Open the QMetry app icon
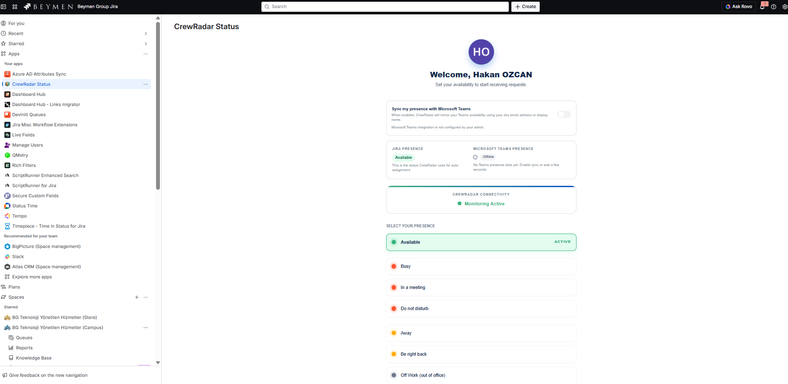Viewport: 788px width, 384px height. (7, 155)
